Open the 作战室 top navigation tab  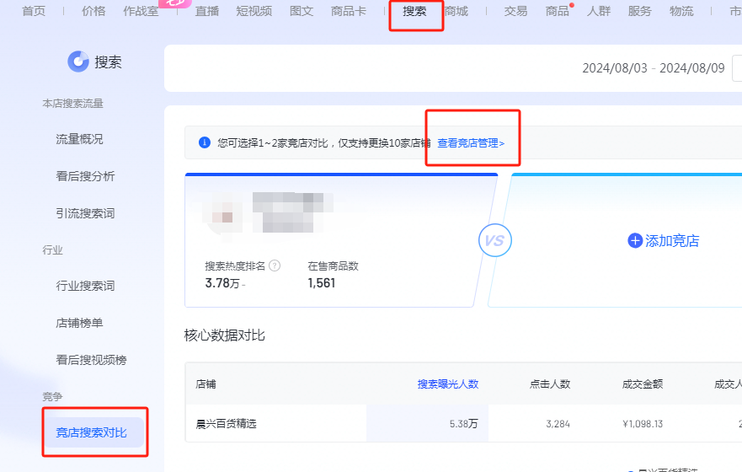[x=141, y=11]
